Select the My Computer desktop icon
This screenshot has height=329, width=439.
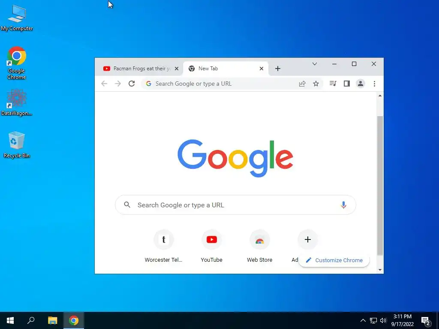tap(17, 18)
